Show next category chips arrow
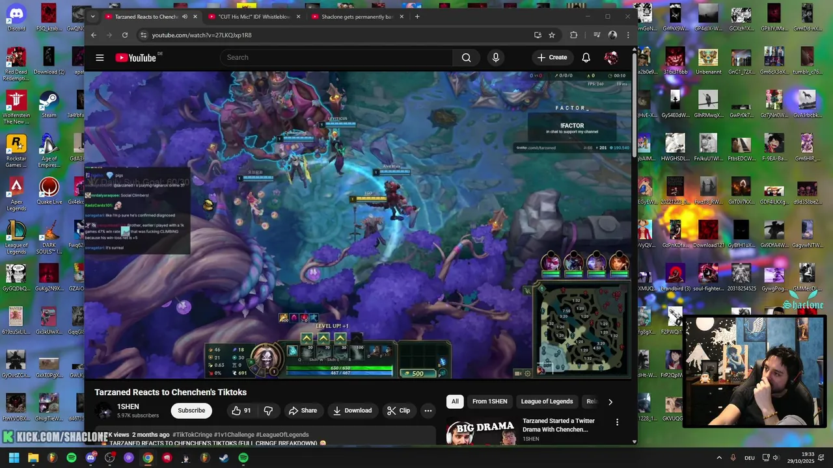The height and width of the screenshot is (468, 833). (x=610, y=402)
